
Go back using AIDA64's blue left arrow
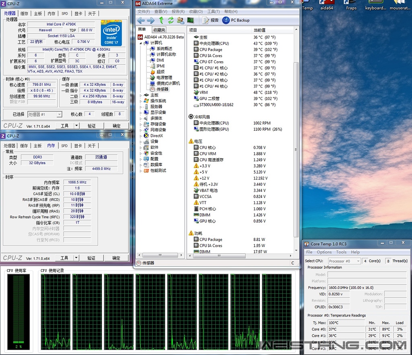point(141,20)
